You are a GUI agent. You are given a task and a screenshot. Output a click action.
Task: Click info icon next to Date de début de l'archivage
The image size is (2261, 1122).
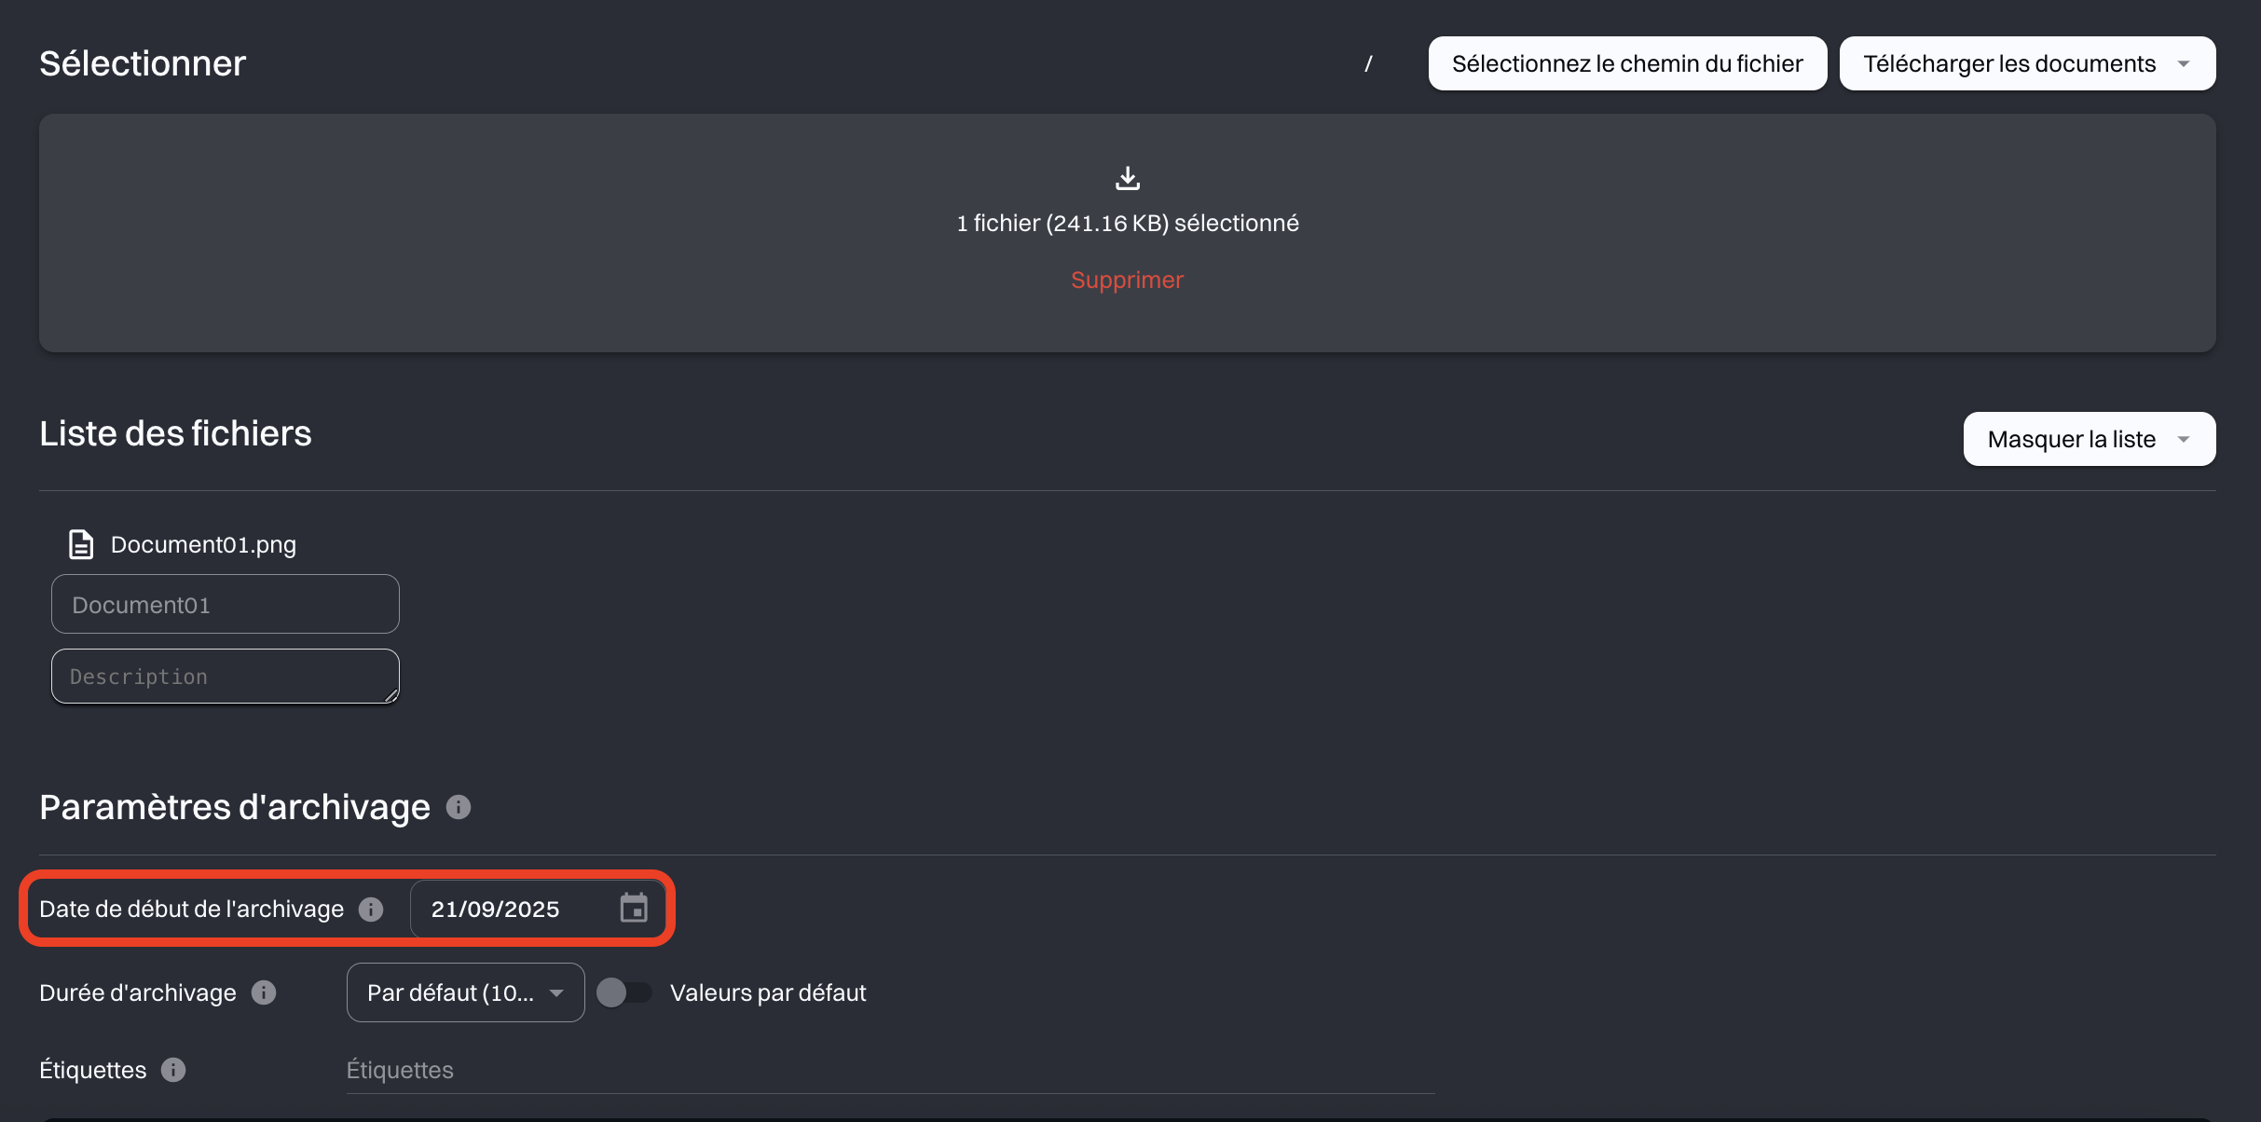point(371,910)
